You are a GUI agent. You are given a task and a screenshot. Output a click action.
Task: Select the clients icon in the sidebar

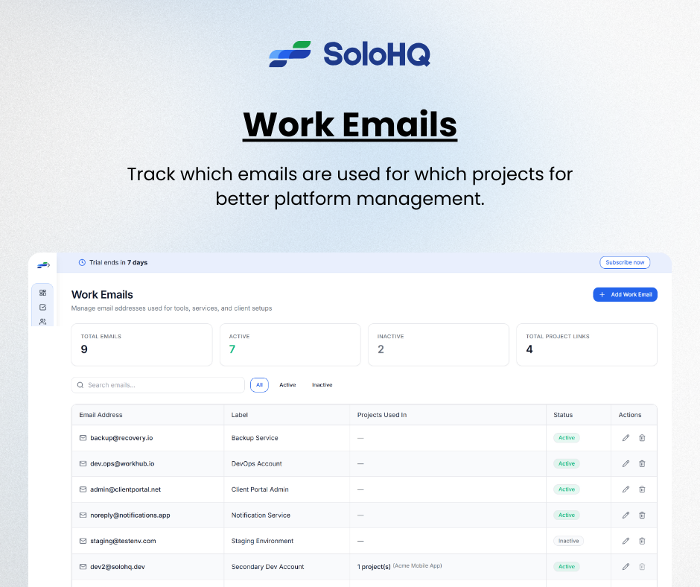pyautogui.click(x=43, y=321)
